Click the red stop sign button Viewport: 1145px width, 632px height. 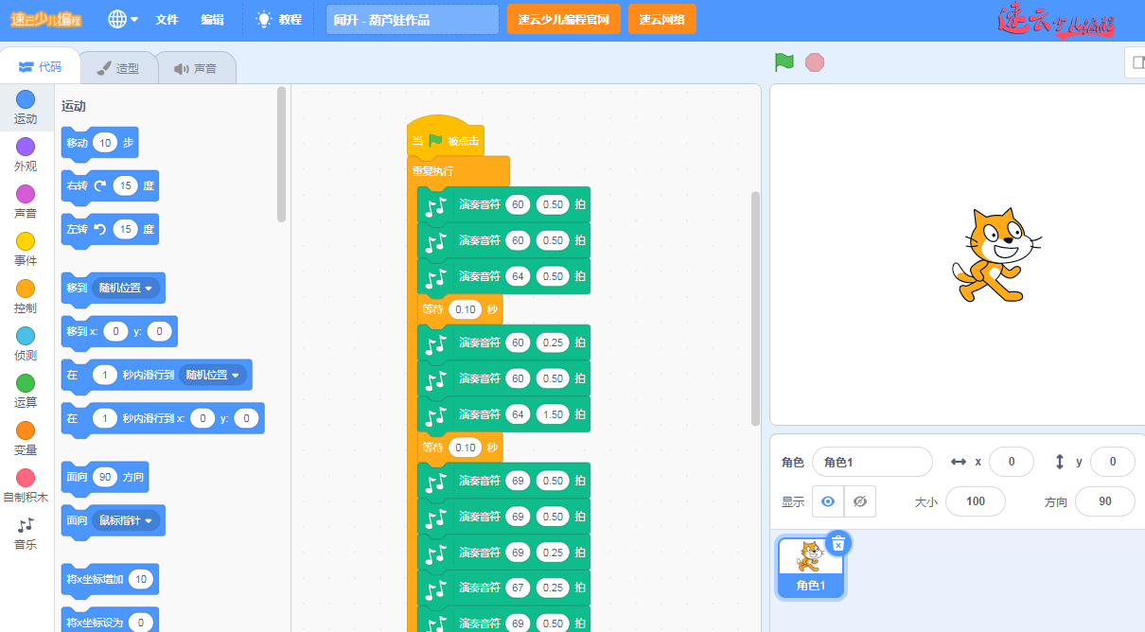pos(815,62)
